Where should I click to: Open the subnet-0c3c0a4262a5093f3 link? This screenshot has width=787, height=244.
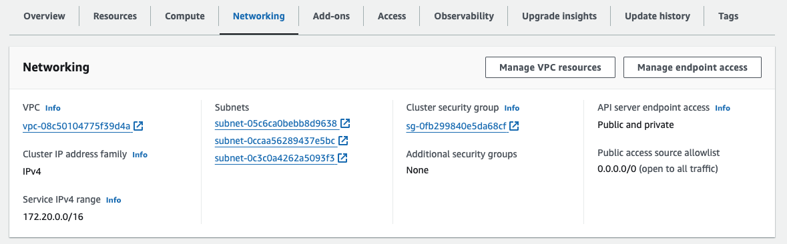pyautogui.click(x=274, y=158)
